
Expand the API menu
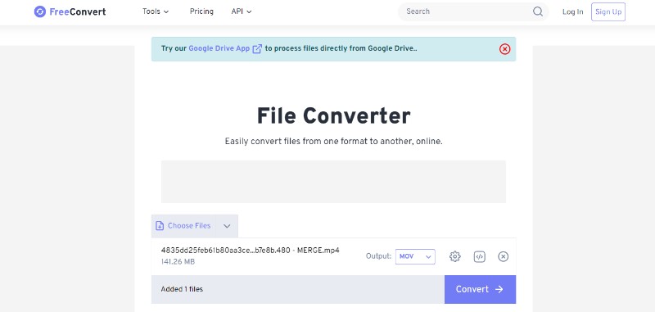(242, 11)
